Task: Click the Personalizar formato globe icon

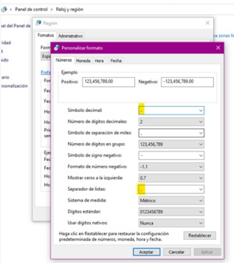Action: 57,48
